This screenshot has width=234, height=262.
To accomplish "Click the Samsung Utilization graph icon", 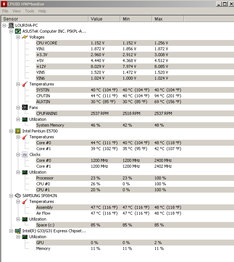I will pyautogui.click(x=25, y=219).
